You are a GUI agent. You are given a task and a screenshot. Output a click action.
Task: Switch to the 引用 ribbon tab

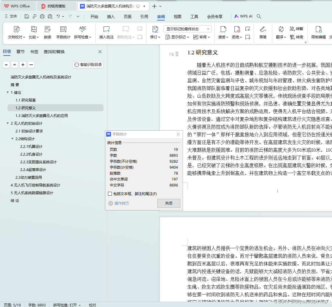[x=144, y=17]
